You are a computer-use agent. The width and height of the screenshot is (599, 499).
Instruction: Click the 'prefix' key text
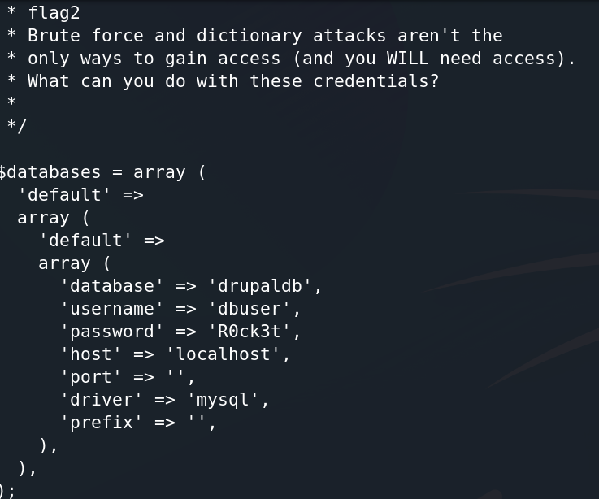coord(102,423)
